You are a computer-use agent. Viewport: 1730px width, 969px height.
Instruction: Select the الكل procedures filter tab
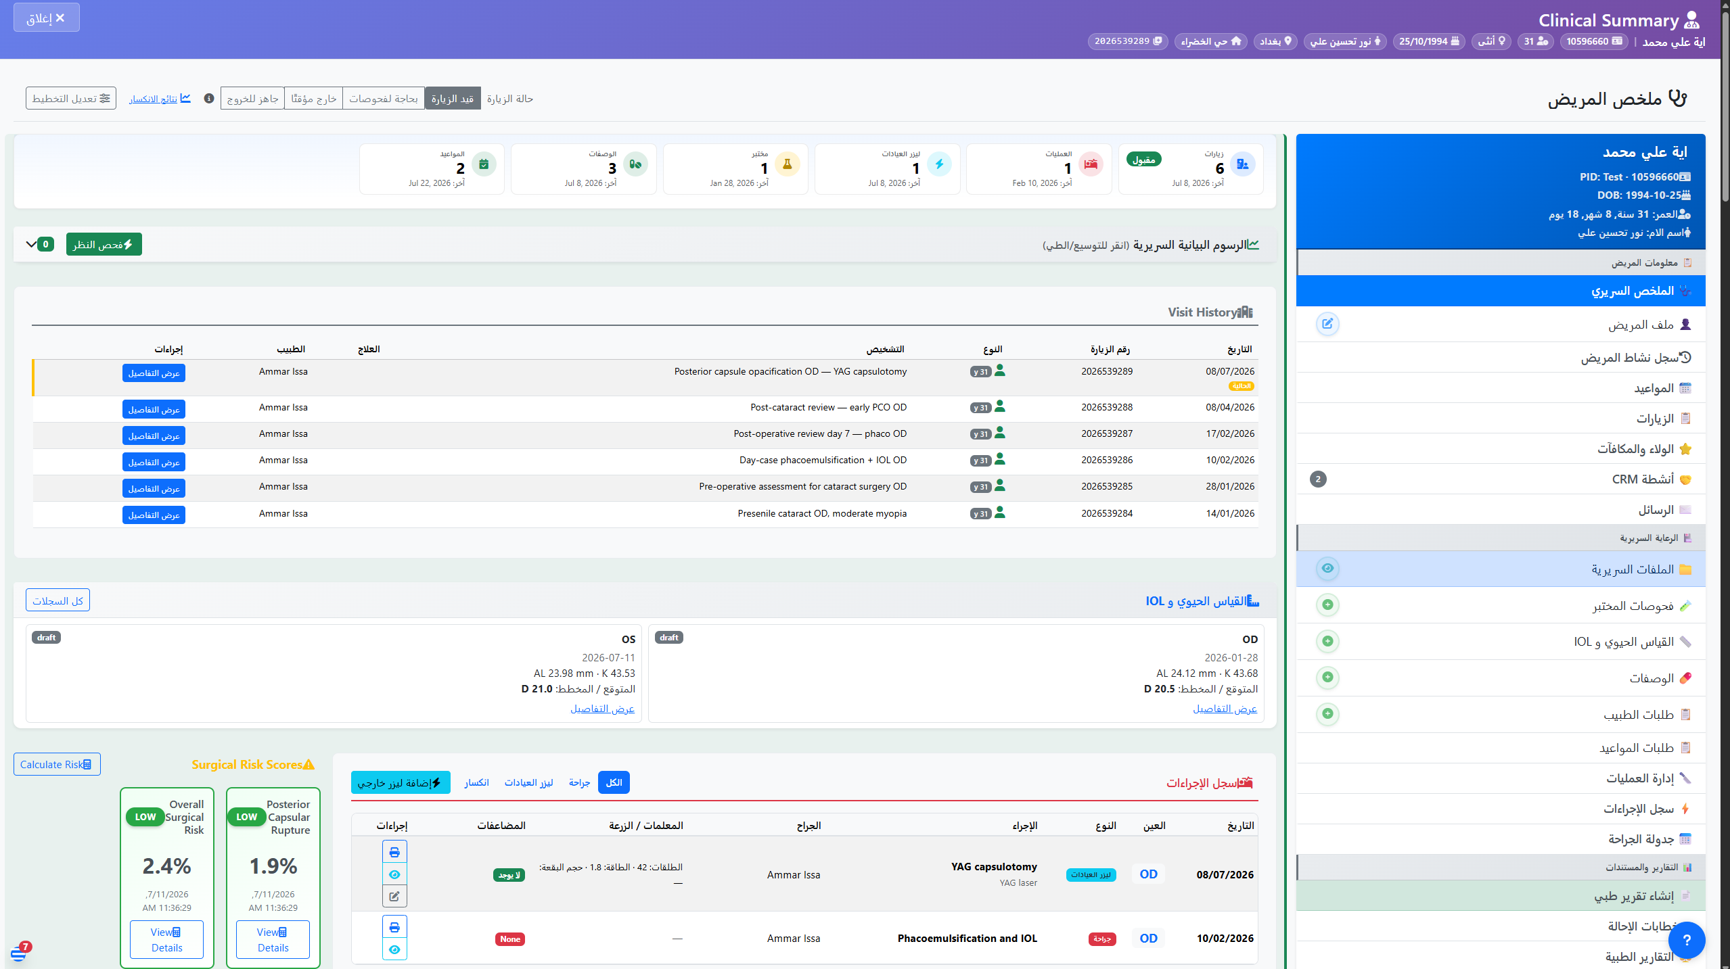pyautogui.click(x=614, y=782)
